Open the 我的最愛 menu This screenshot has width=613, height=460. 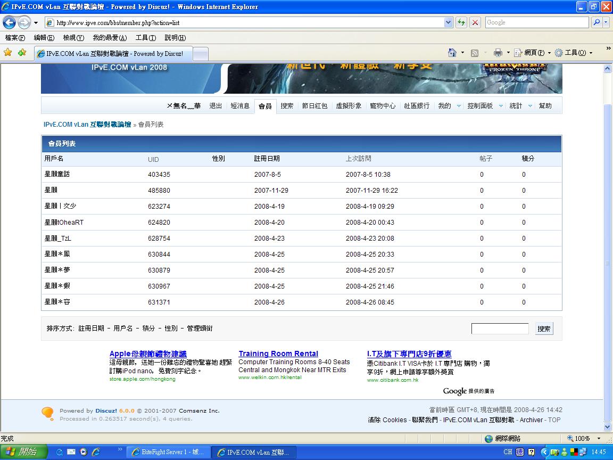[110, 38]
